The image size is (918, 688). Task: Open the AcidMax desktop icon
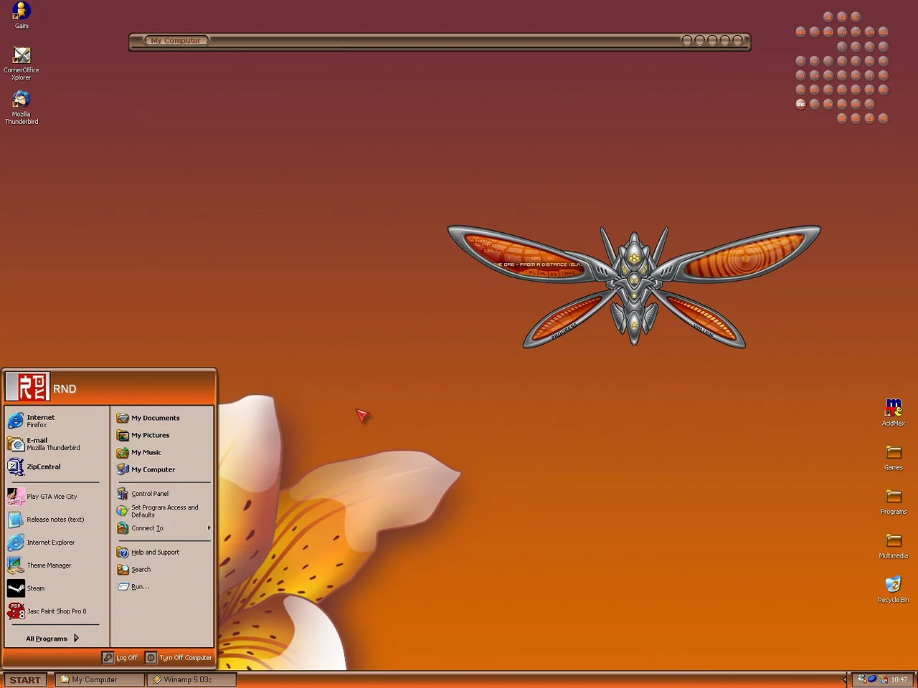893,408
